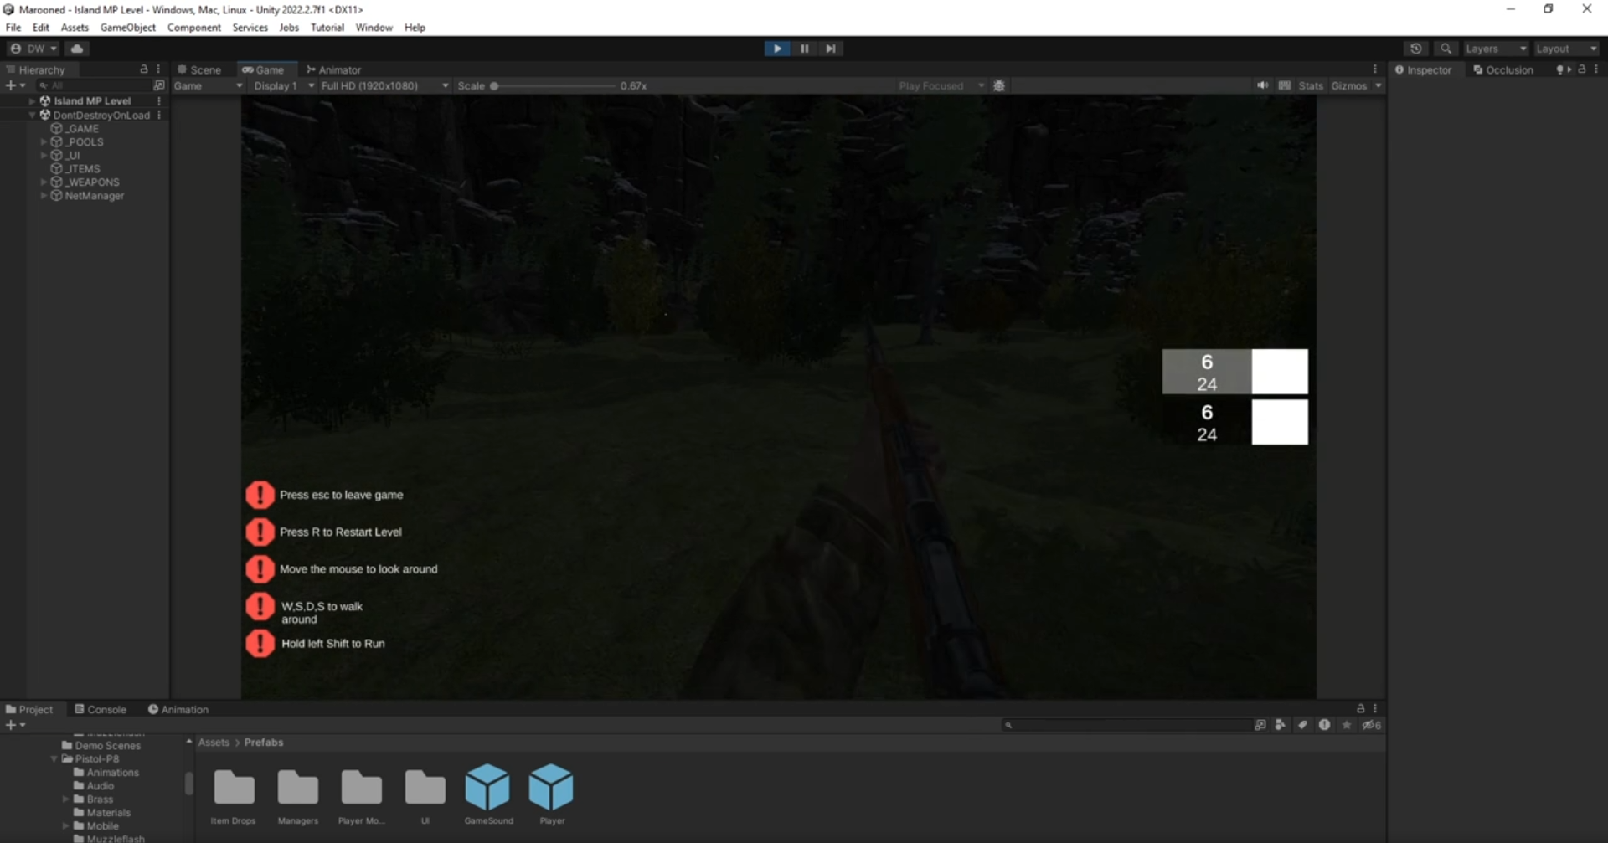The width and height of the screenshot is (1608, 843).
Task: Open the Layers dropdown
Action: (1496, 49)
